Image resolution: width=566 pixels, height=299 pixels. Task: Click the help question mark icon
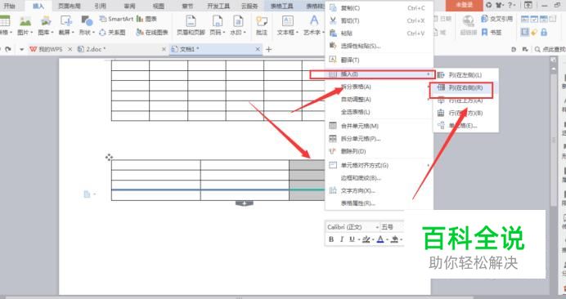pos(510,6)
